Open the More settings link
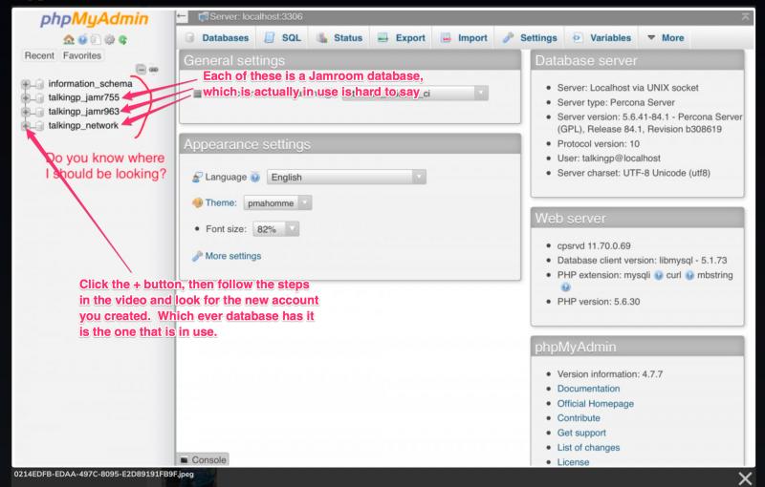The height and width of the screenshot is (487, 765). click(x=232, y=256)
